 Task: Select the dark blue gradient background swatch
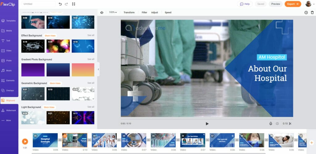(58, 70)
